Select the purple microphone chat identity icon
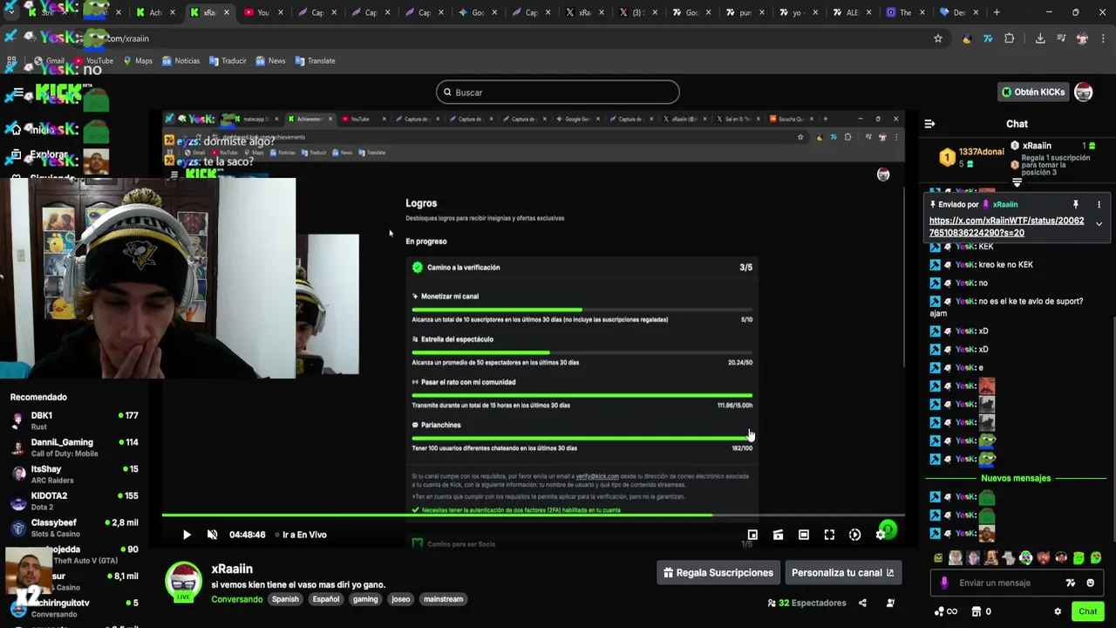 tap(944, 583)
